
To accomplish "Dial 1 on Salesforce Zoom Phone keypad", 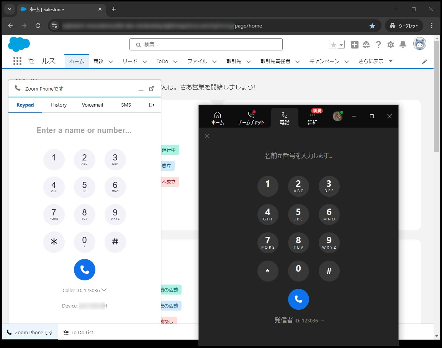I will (54, 159).
